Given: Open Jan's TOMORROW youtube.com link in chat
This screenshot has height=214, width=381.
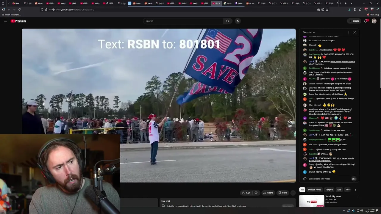Looking at the screenshot, I should 332,63.
